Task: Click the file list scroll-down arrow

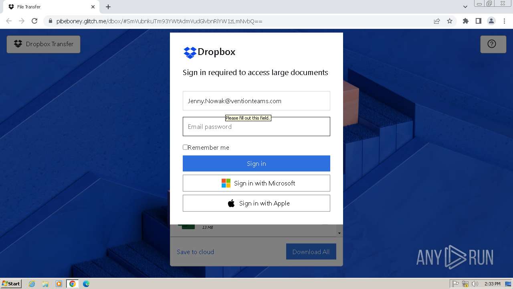Action: click(339, 233)
